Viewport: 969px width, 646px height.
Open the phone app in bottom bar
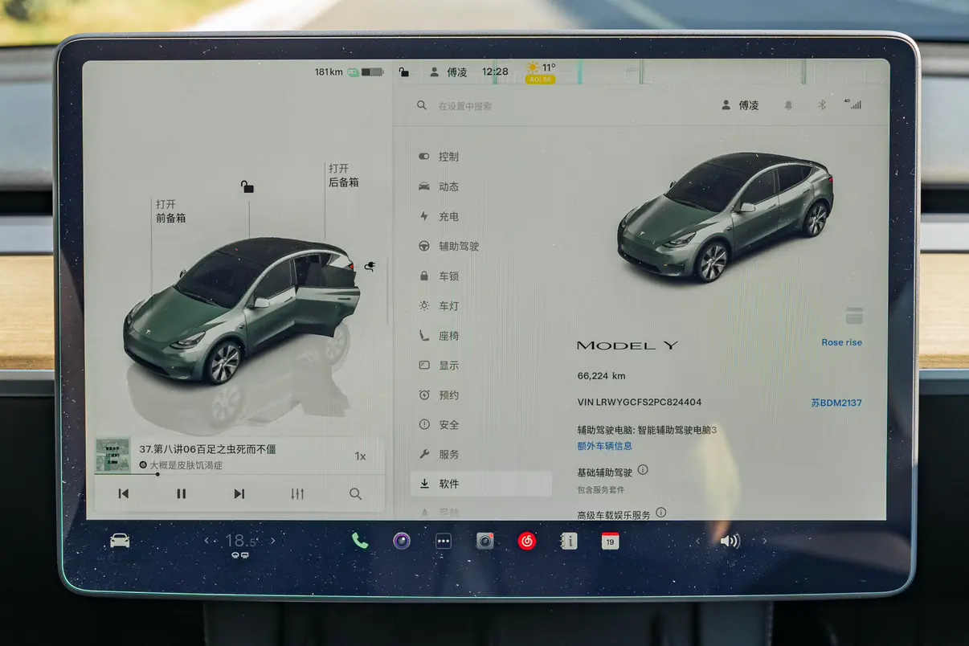click(359, 541)
